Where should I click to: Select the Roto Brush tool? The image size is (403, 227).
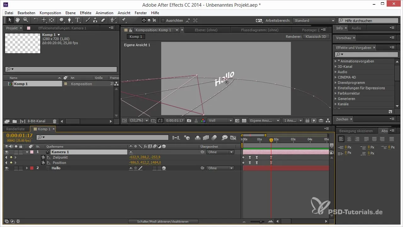pos(113,20)
